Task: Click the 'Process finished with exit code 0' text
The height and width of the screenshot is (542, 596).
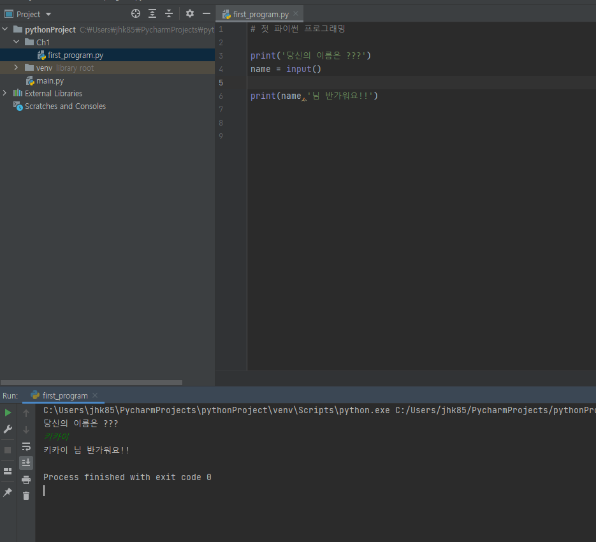Action: click(127, 478)
